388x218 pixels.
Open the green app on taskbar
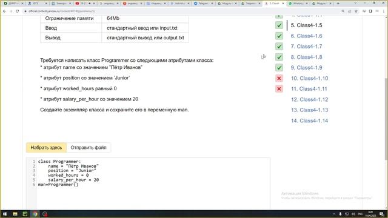coord(25,214)
